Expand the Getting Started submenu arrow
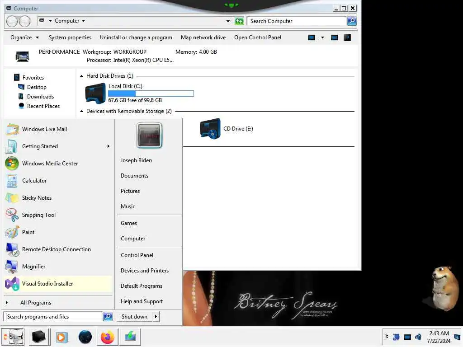 [x=109, y=146]
